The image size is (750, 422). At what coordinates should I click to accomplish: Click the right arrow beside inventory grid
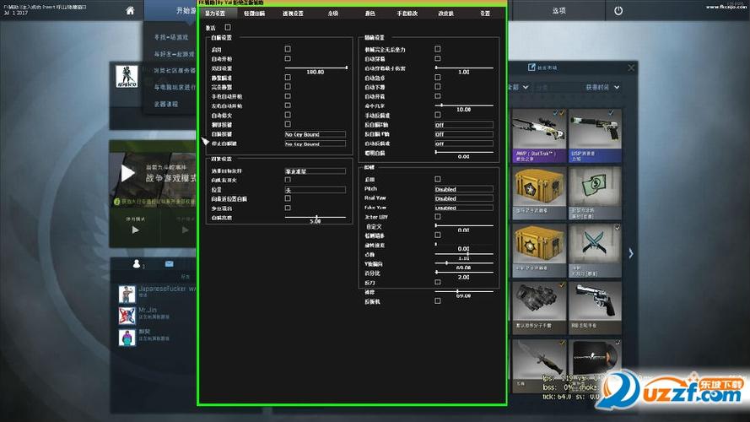(x=630, y=252)
